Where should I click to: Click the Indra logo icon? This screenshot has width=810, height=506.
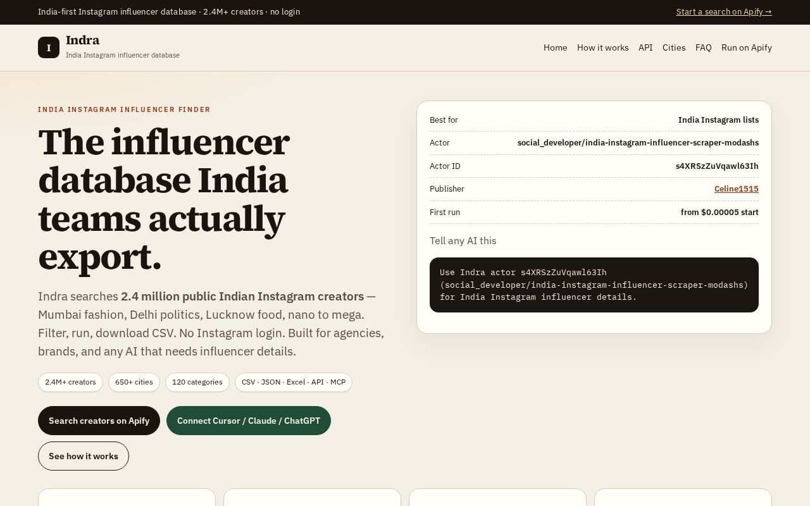click(49, 47)
